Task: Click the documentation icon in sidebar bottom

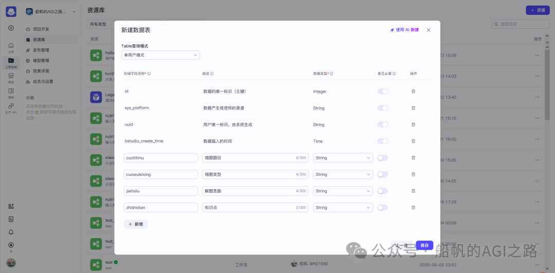Action: coord(11,219)
